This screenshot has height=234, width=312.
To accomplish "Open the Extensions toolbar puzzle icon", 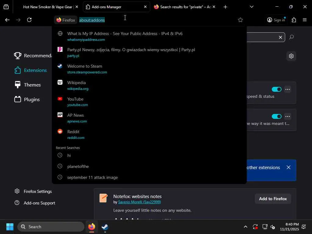I will [x=294, y=20].
